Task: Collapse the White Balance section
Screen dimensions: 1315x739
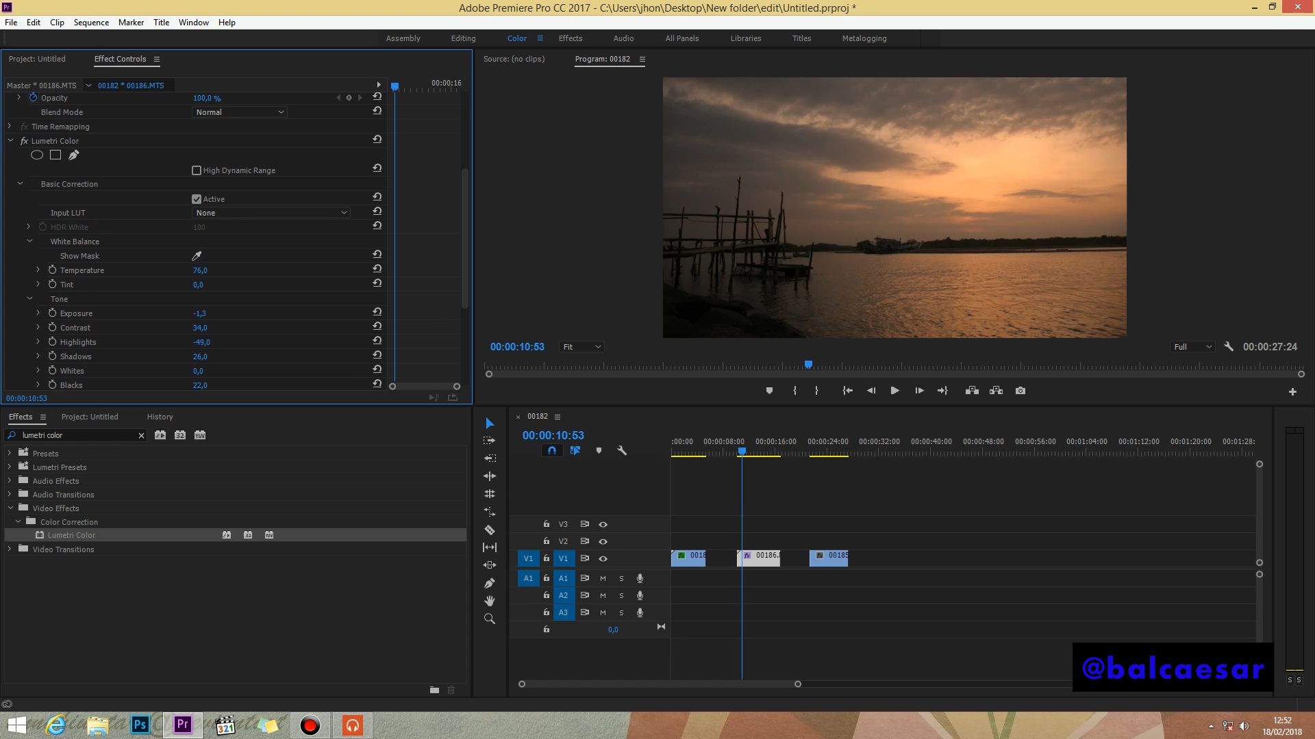Action: (x=29, y=242)
